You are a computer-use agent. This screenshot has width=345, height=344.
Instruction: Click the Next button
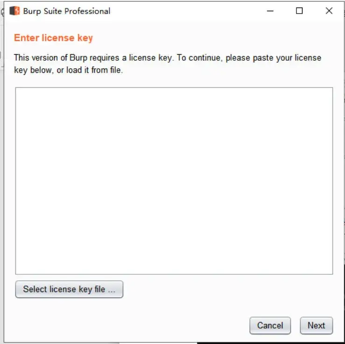click(316, 325)
